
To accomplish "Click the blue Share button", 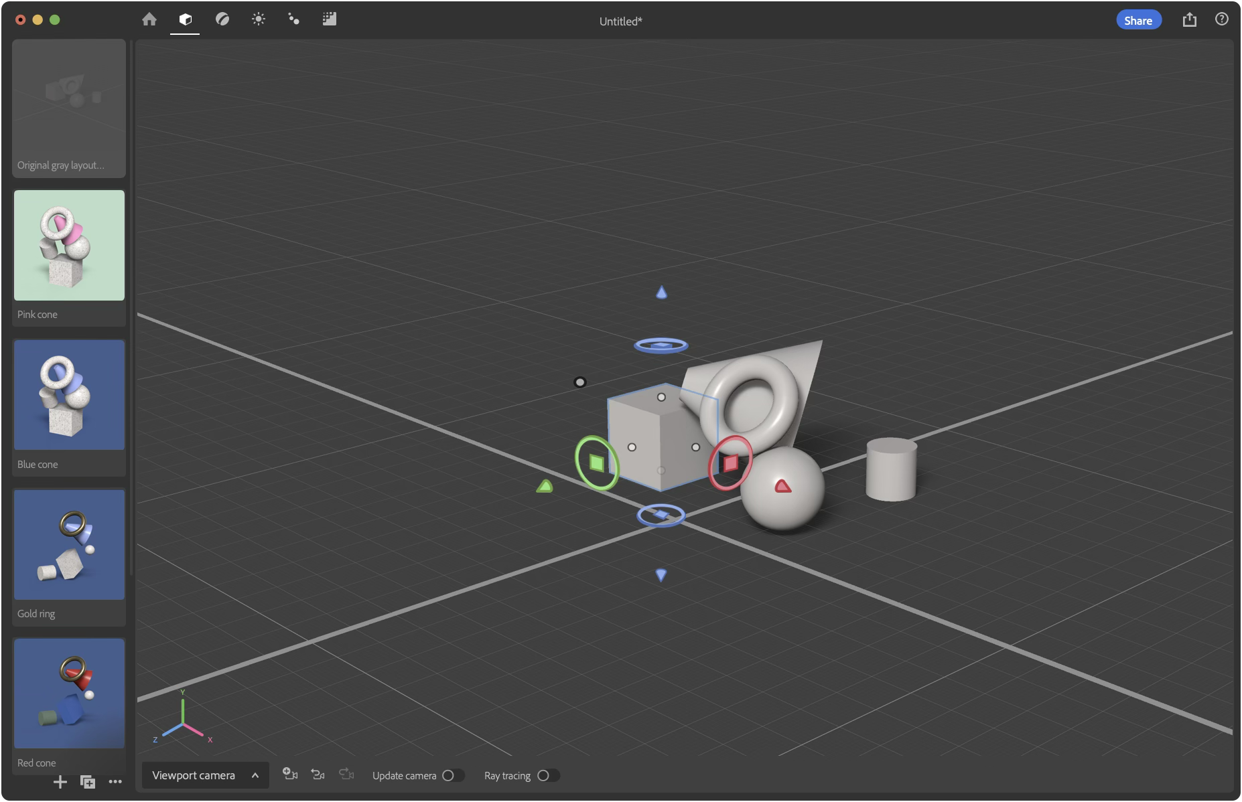I will pyautogui.click(x=1137, y=20).
